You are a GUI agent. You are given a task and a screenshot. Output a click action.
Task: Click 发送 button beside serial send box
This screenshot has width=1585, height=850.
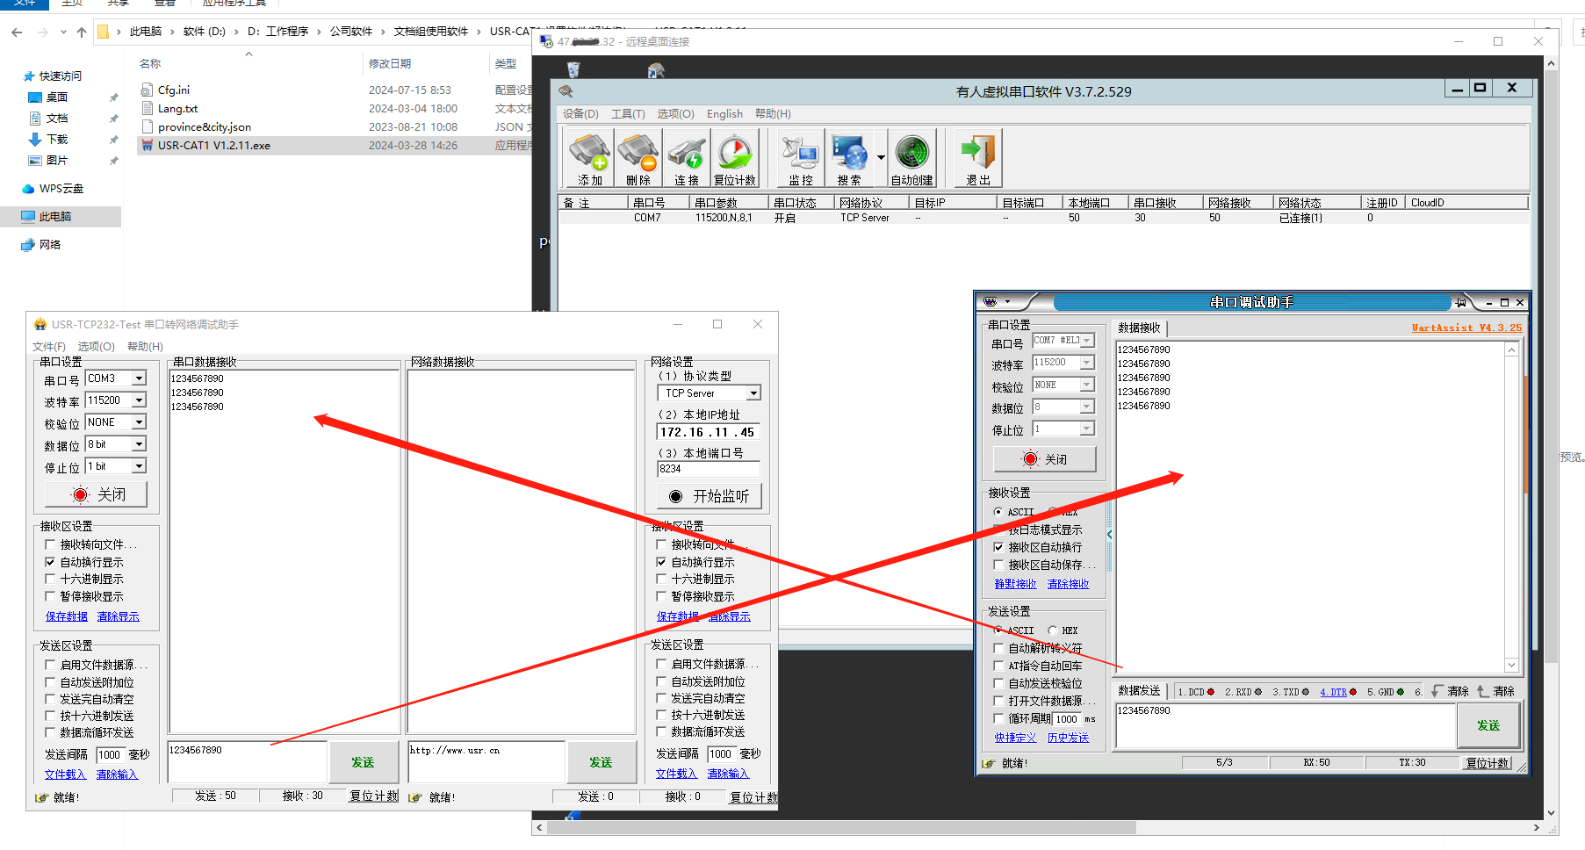coord(363,762)
